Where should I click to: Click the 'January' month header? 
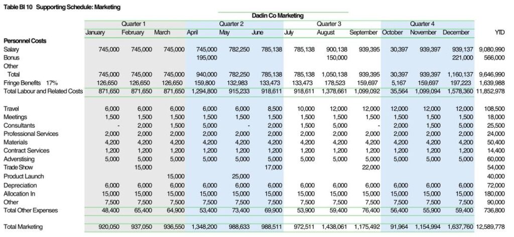pyautogui.click(x=95, y=33)
